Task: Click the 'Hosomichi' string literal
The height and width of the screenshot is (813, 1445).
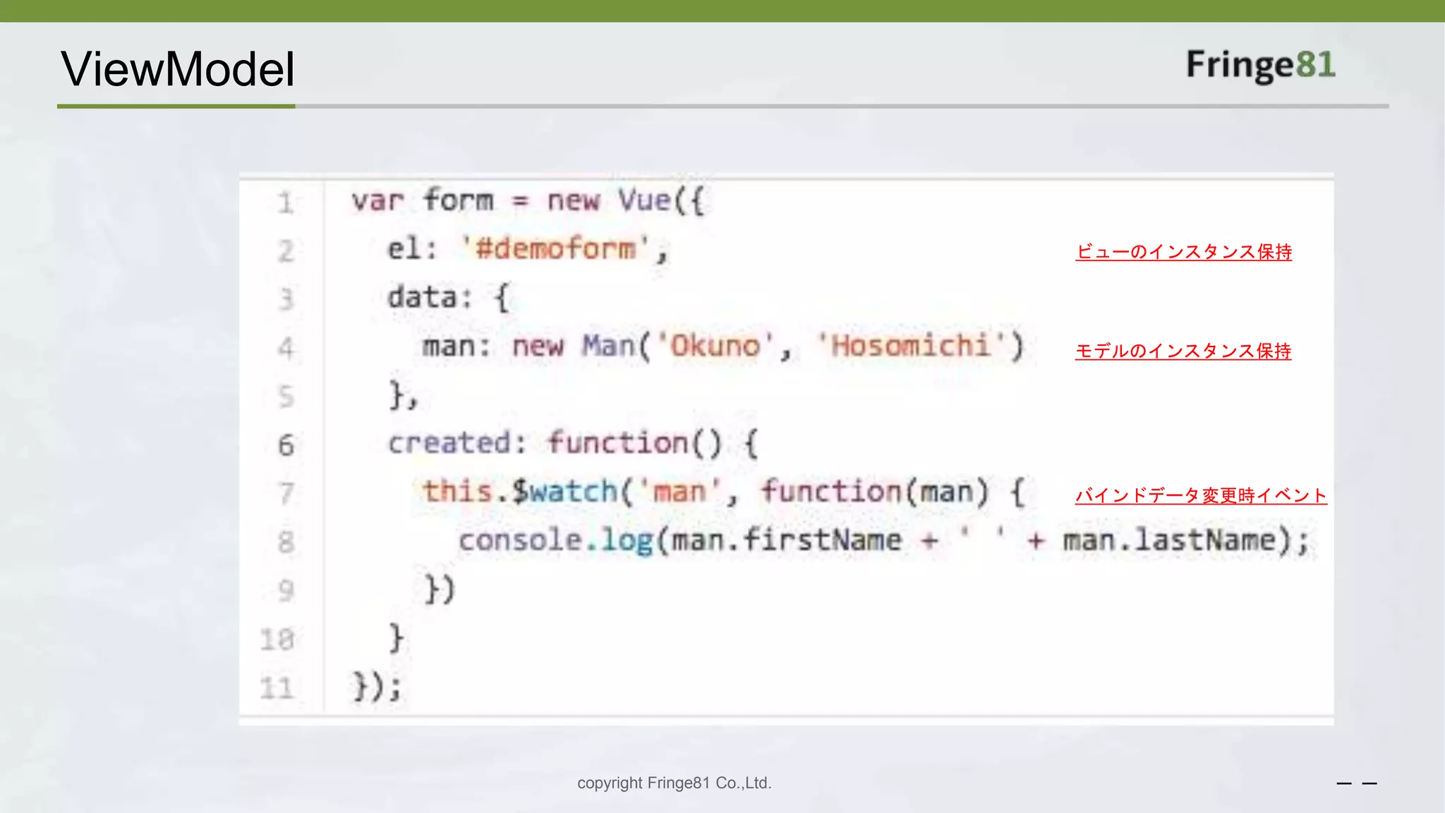Action: [x=910, y=347]
